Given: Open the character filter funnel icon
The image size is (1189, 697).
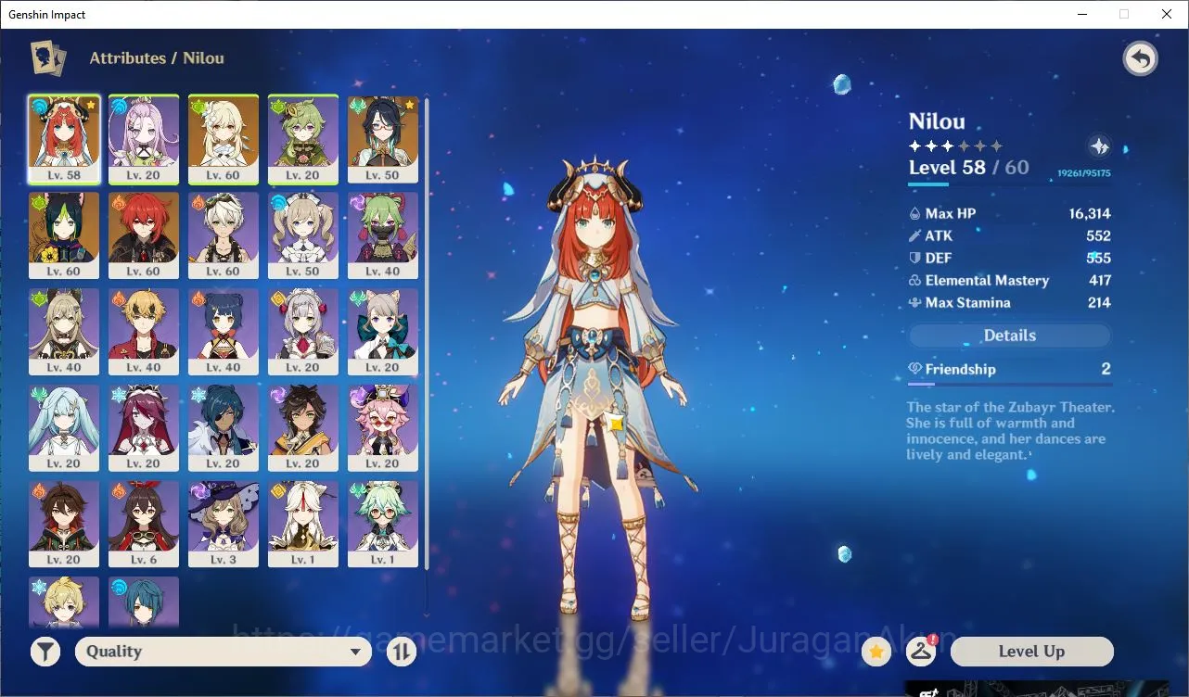Looking at the screenshot, I should [45, 652].
